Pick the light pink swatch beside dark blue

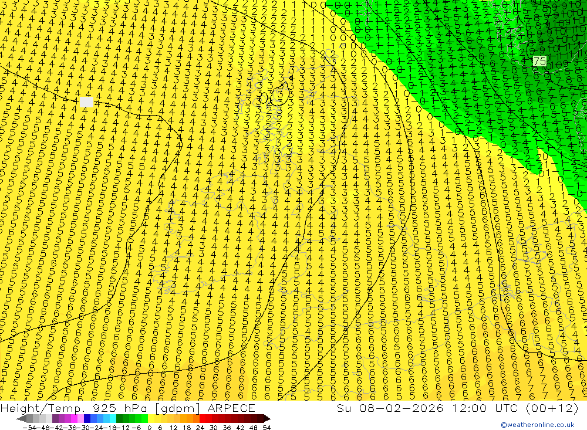[80, 418]
